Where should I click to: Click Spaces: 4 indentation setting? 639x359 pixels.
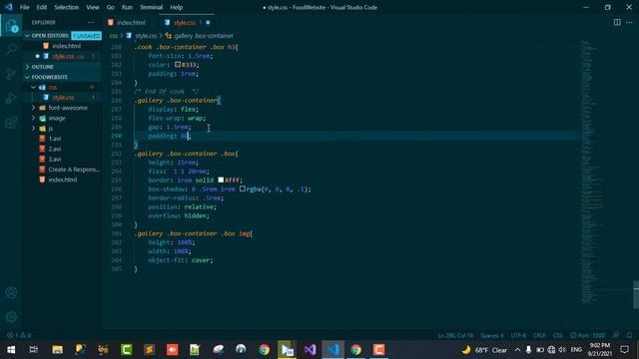pos(492,335)
